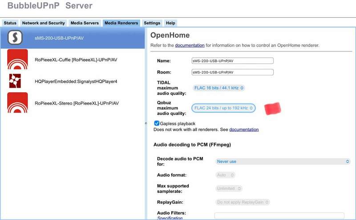Click the panel splitter handle
The height and width of the screenshot is (220, 356).
[146, 123]
